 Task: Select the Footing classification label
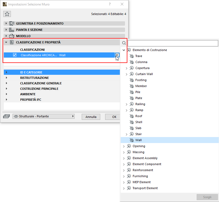[x=141, y=80]
